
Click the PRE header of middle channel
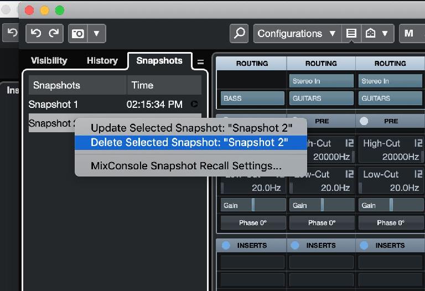click(322, 121)
